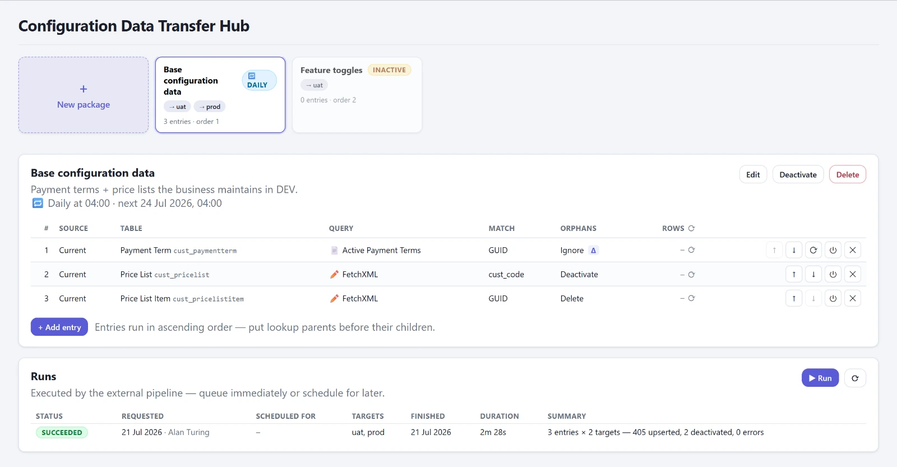Image resolution: width=897 pixels, height=467 pixels.
Task: Queue a run with the Run button
Action: 820,378
